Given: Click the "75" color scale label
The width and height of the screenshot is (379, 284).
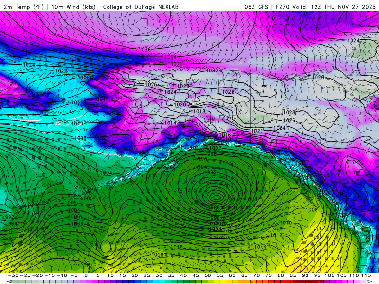Looking at the screenshot, I should tap(269, 275).
